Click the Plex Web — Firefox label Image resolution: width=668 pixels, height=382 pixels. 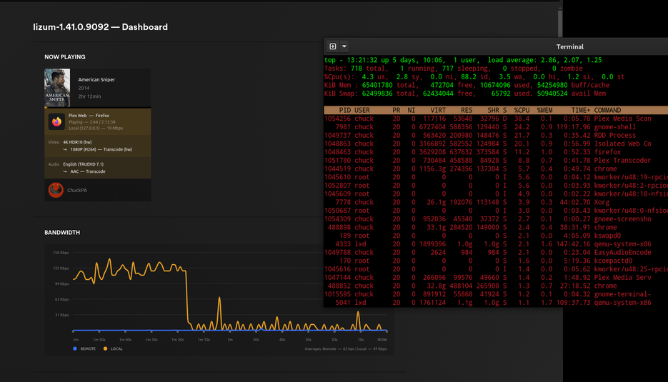pos(89,116)
